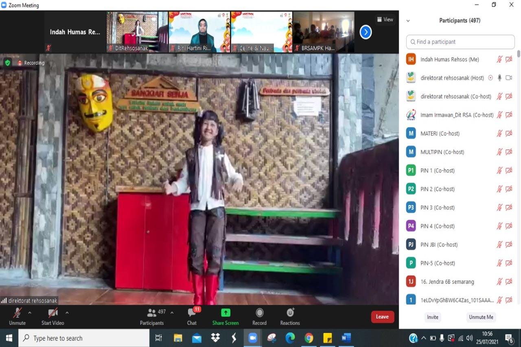Click muted mic icon for MATERI (Co-host)
The width and height of the screenshot is (521, 347).
pyautogui.click(x=499, y=133)
